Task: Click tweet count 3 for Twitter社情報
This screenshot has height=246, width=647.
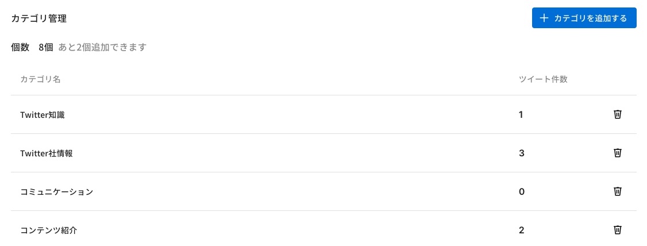Action: tap(522, 153)
